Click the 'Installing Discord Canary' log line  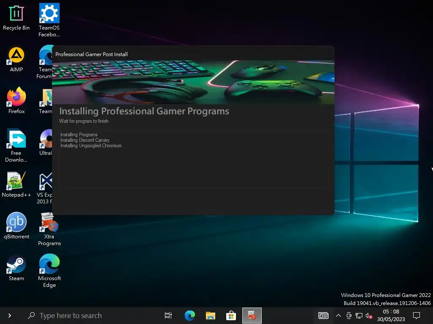click(85, 140)
